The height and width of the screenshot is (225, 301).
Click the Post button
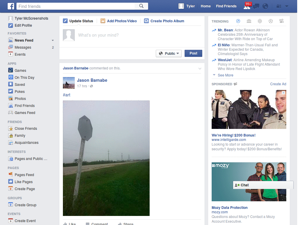[x=193, y=53]
